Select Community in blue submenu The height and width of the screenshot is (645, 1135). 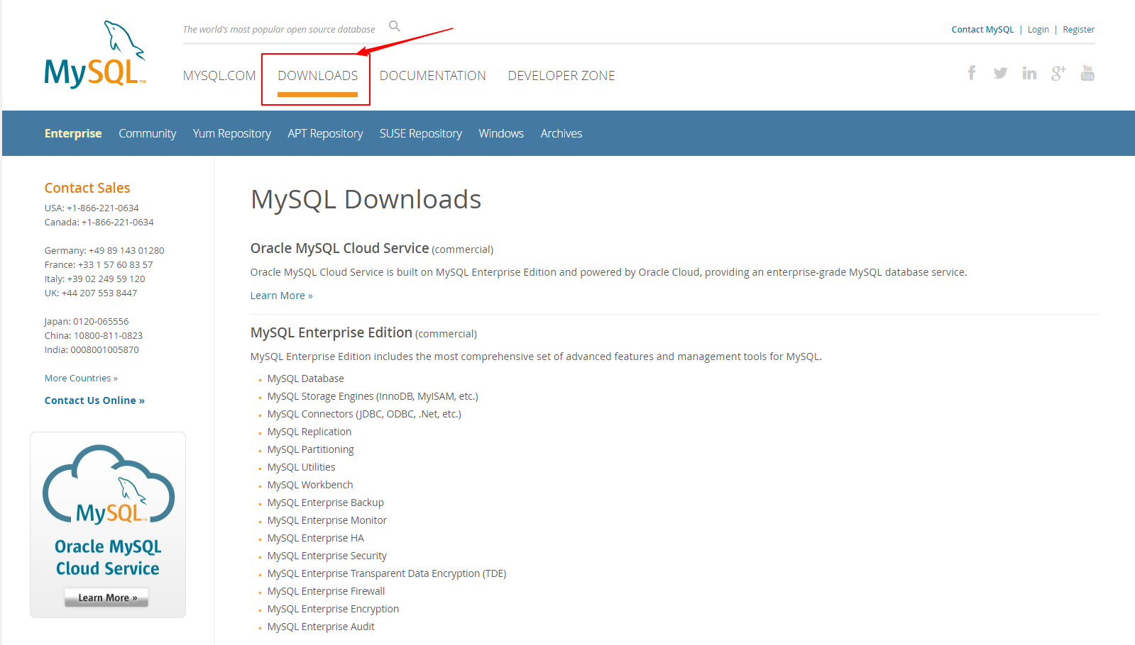pyautogui.click(x=148, y=133)
